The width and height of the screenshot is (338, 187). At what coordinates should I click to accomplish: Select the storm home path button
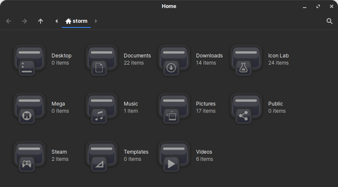pyautogui.click(x=76, y=21)
